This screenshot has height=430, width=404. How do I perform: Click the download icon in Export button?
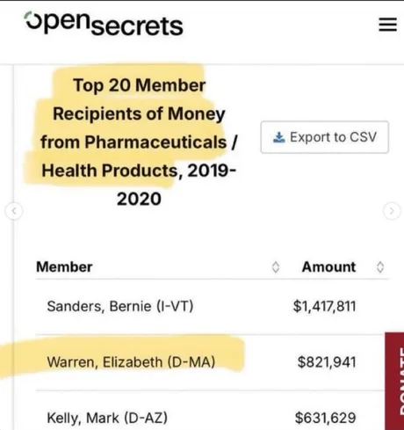point(278,137)
